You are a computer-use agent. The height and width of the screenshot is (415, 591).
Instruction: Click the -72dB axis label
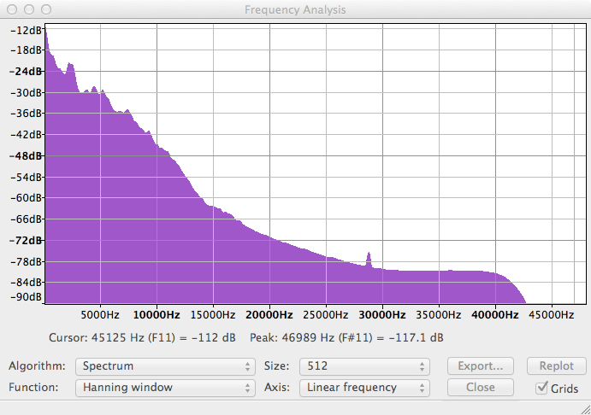click(26, 241)
